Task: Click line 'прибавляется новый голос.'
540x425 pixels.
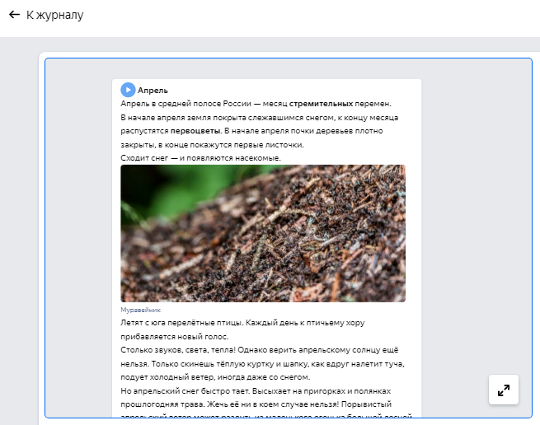Action: click(x=175, y=337)
